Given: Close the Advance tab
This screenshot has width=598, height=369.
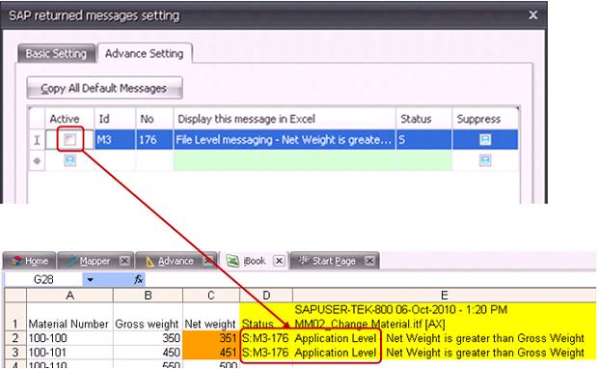Looking at the screenshot, I should point(207,261).
